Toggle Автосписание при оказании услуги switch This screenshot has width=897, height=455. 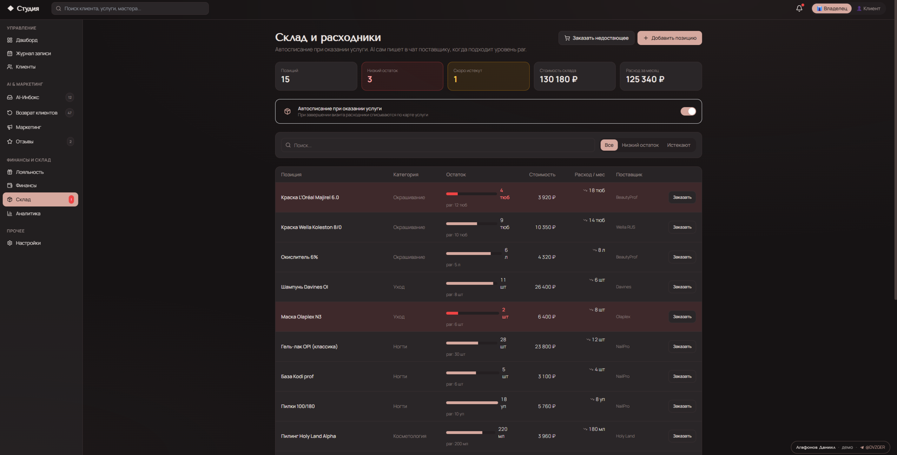[x=688, y=111]
